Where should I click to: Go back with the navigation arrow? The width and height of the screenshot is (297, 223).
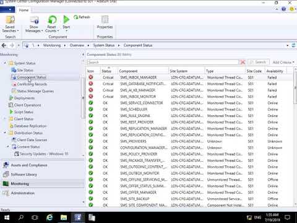coord(4,45)
